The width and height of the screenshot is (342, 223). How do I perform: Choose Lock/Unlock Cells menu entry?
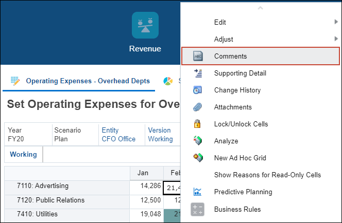pyautogui.click(x=260, y=124)
